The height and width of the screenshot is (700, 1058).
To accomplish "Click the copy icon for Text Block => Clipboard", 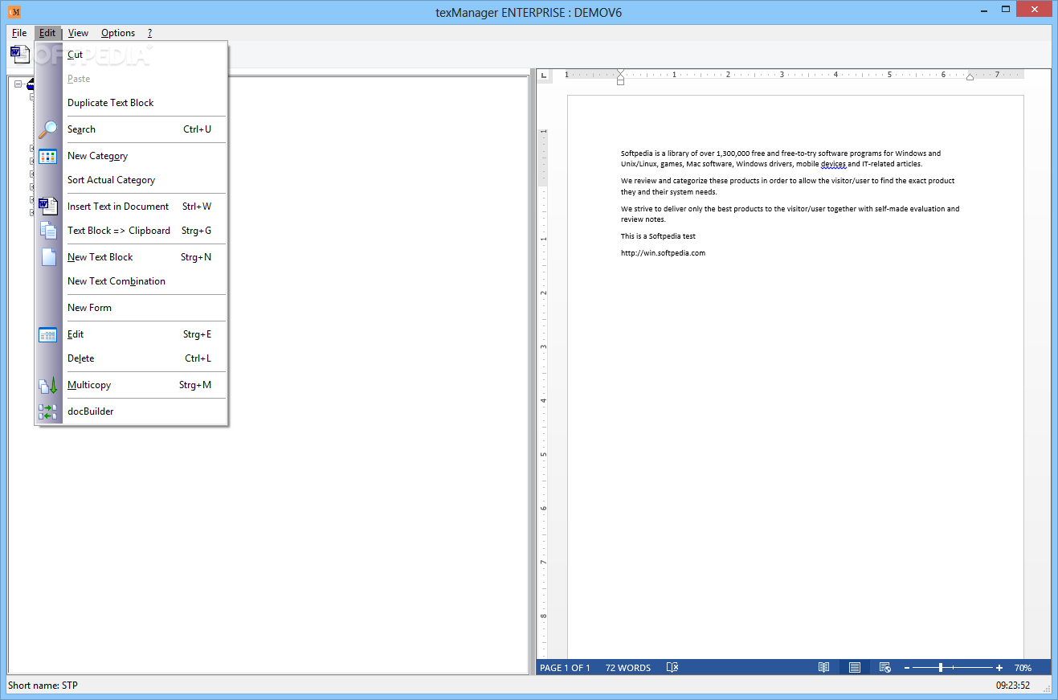I will pyautogui.click(x=48, y=231).
